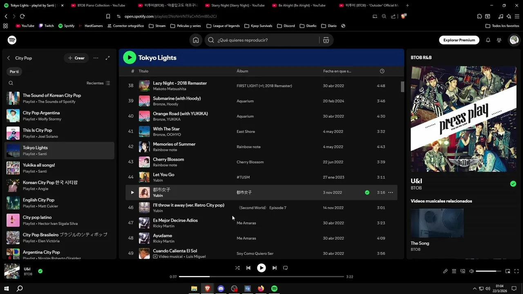Open lyrics microphone icon
Viewport: 523px width, 294px height.
[x=445, y=271]
